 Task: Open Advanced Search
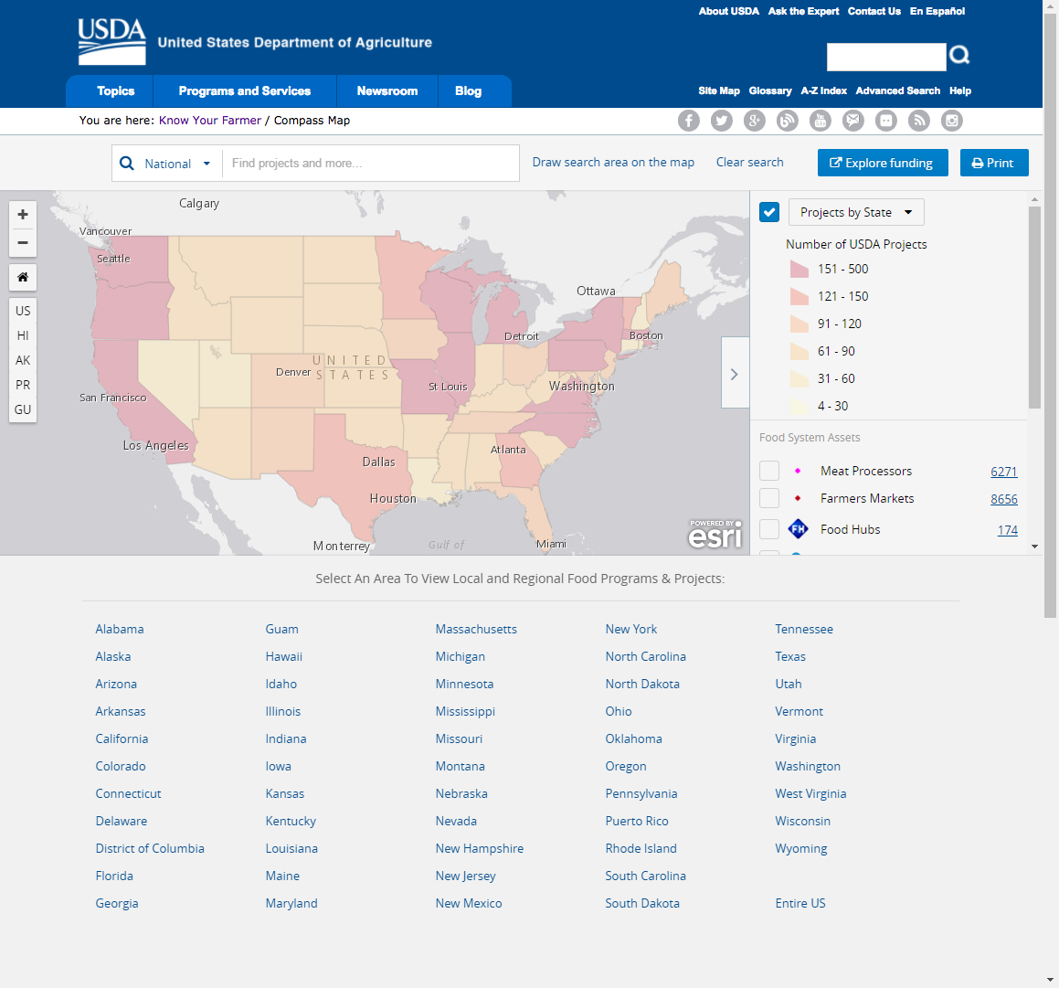[x=897, y=90]
